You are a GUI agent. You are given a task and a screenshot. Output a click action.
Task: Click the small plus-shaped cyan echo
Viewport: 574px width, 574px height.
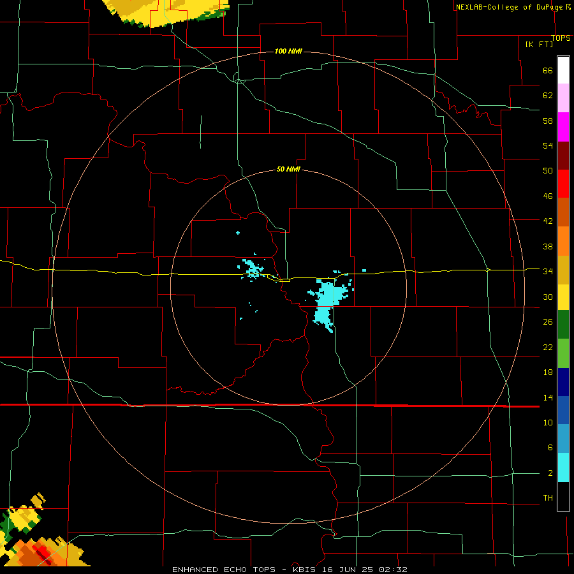coord(238,233)
